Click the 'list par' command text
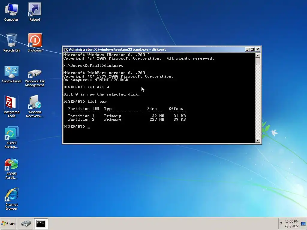307x230 pixels. pyautogui.click(x=97, y=102)
